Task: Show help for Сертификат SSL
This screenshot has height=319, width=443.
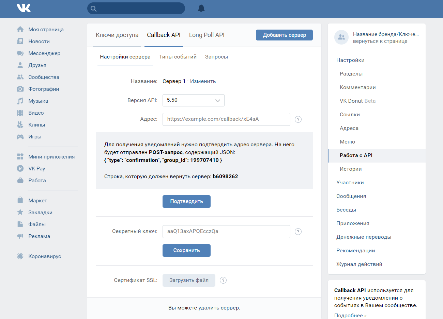Action: [223, 280]
